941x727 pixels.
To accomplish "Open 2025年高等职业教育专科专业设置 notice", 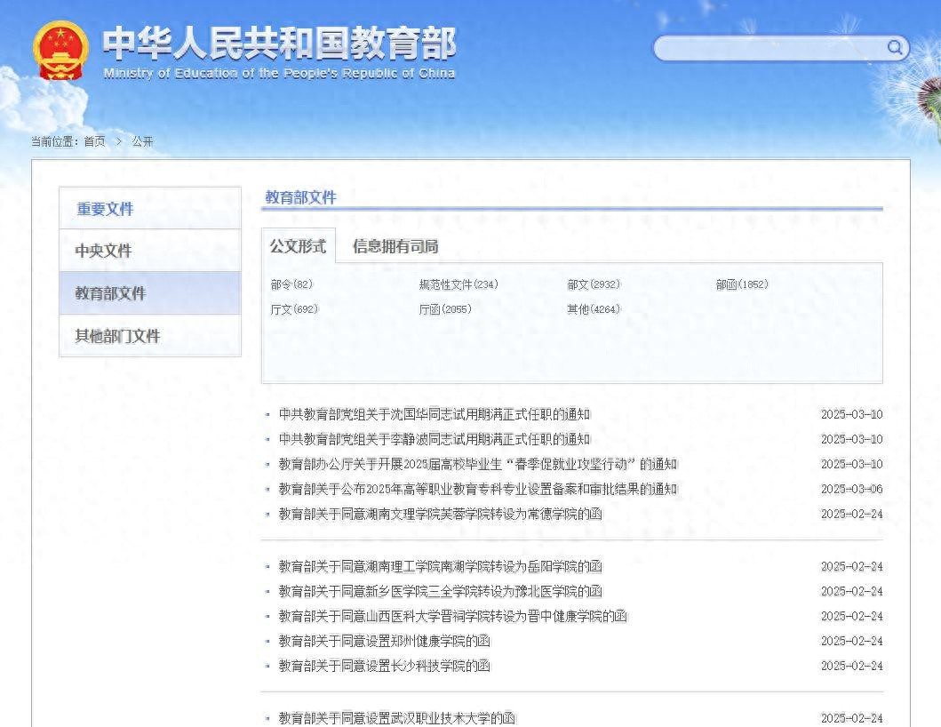I will coord(478,490).
